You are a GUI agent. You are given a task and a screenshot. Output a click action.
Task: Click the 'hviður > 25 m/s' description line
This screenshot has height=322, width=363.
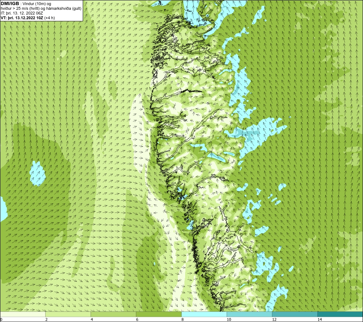41,9
